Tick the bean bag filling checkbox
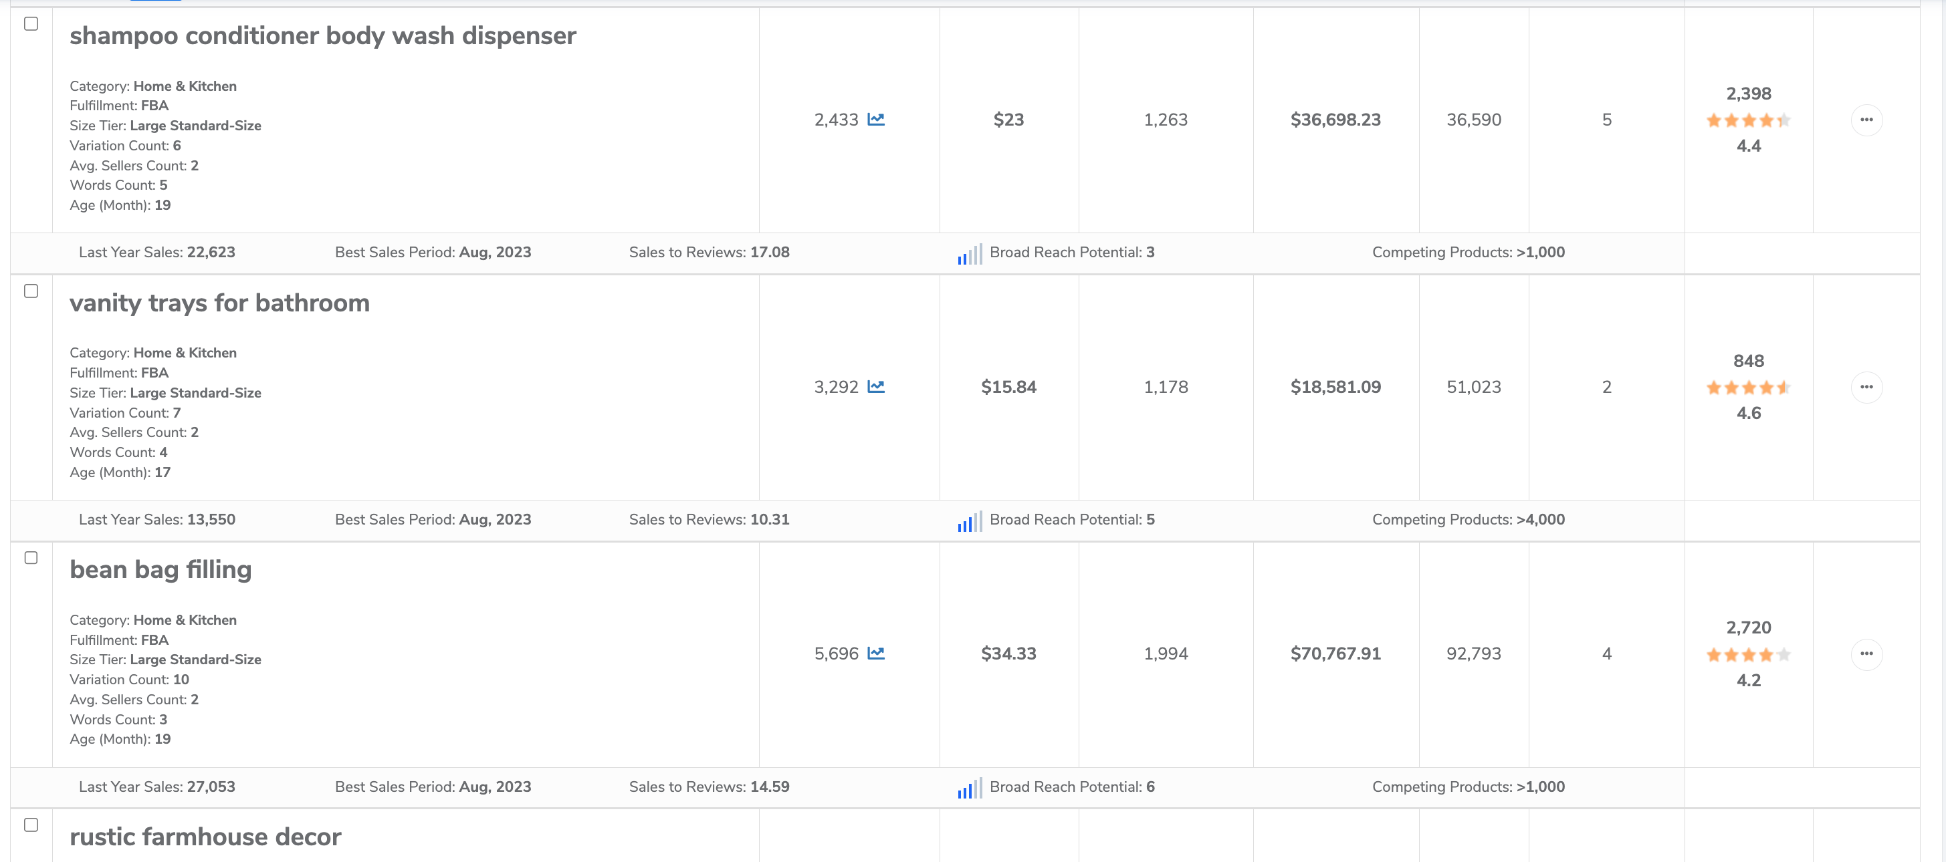The height and width of the screenshot is (862, 1946). 31,557
